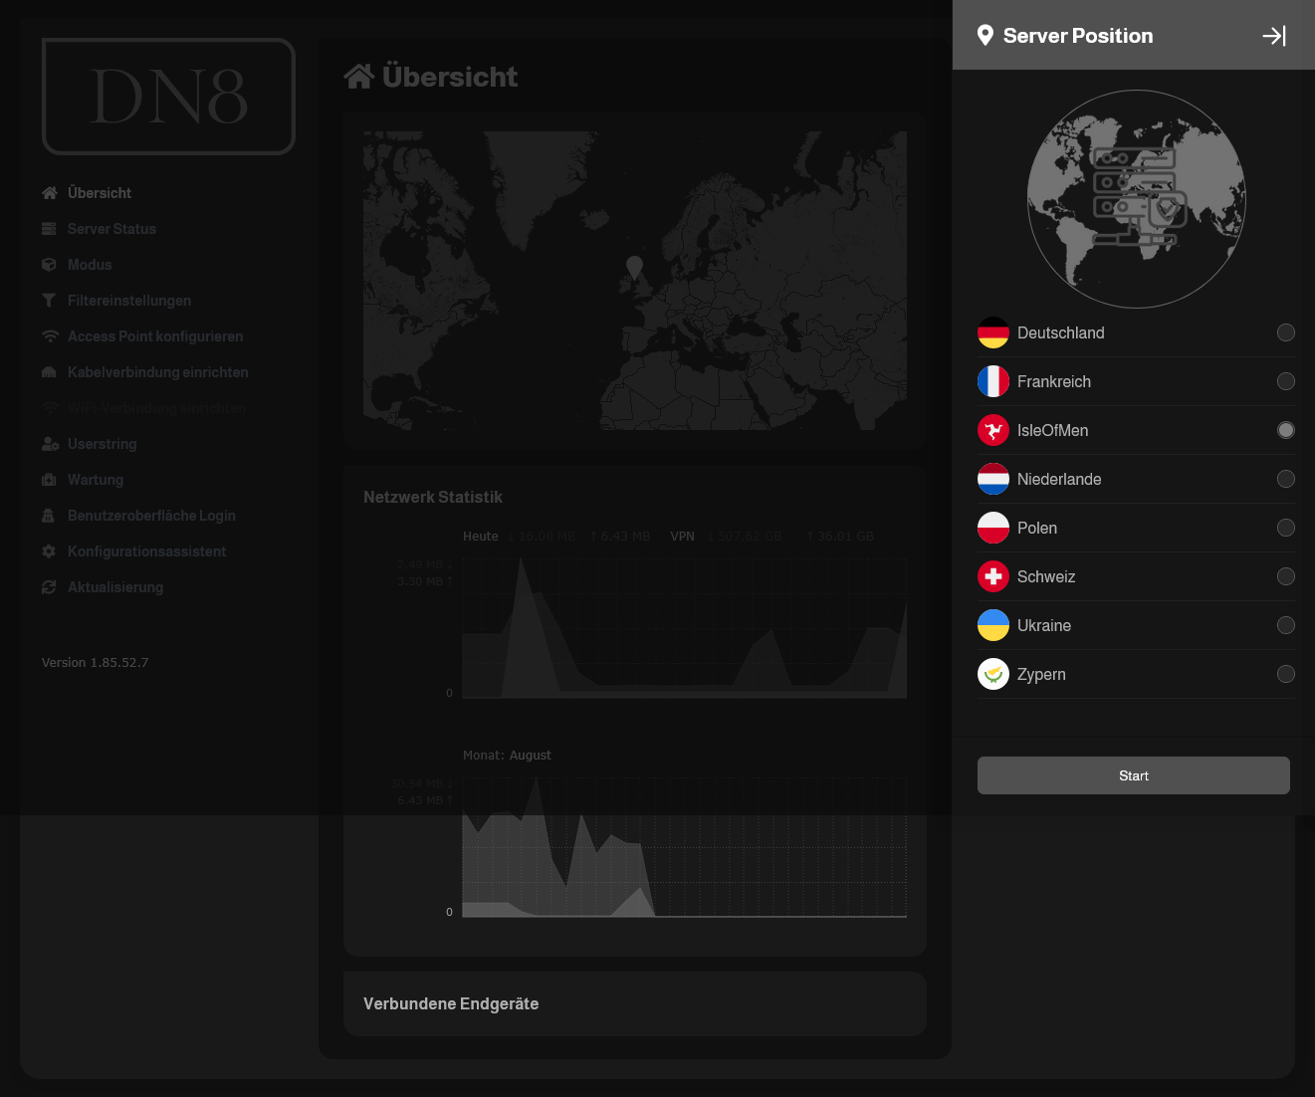Select the Deutschland radio button

1285,332
